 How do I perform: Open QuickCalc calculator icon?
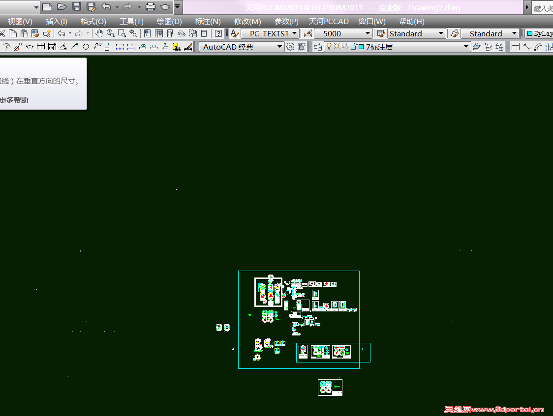(204, 33)
